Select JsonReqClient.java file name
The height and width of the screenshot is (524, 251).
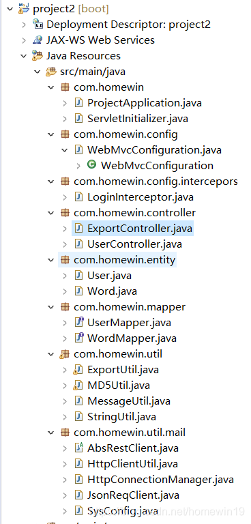click(134, 495)
